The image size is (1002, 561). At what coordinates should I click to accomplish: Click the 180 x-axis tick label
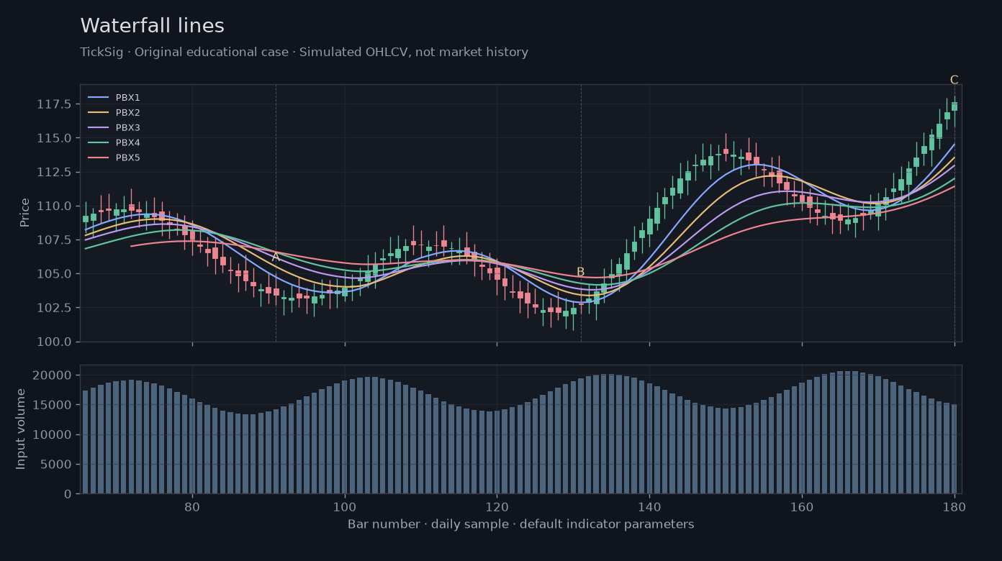tap(954, 506)
